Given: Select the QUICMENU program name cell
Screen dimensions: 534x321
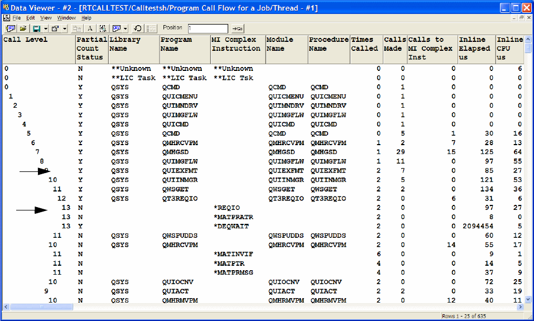Looking at the screenshot, I should point(180,97).
